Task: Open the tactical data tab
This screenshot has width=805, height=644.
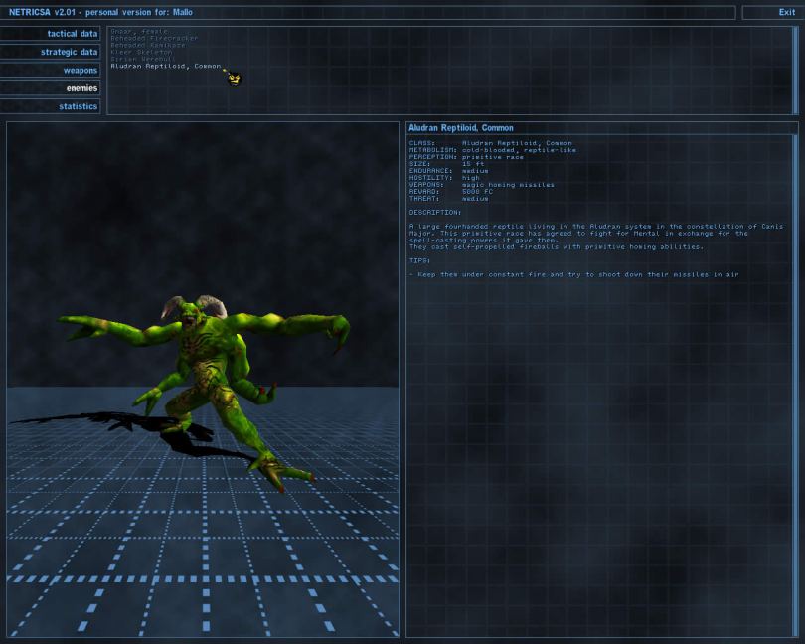Action: 51,34
